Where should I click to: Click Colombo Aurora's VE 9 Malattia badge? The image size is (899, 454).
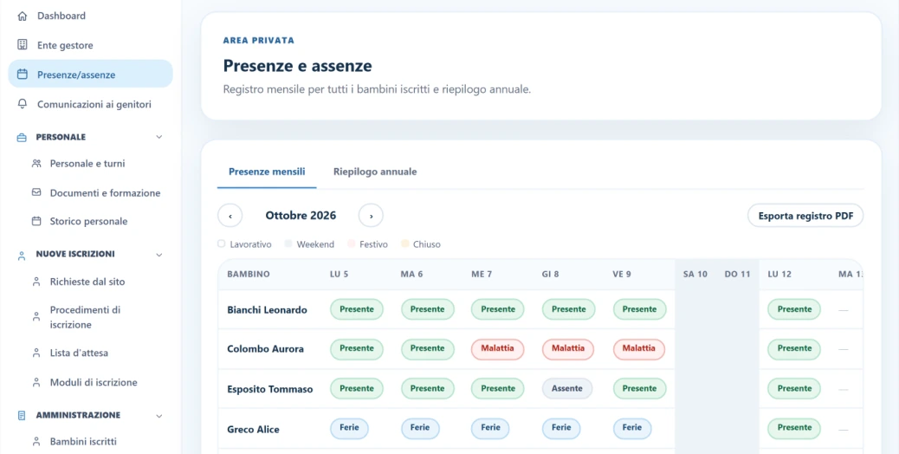tap(638, 348)
